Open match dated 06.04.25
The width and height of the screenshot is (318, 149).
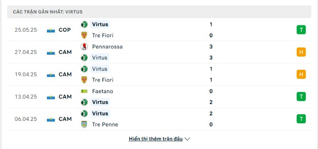click(x=159, y=119)
